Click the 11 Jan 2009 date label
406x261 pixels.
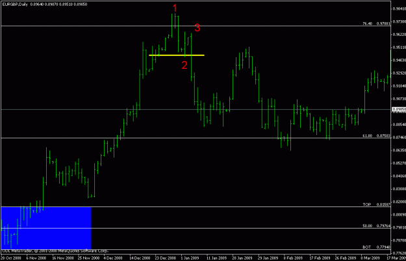click(216, 258)
